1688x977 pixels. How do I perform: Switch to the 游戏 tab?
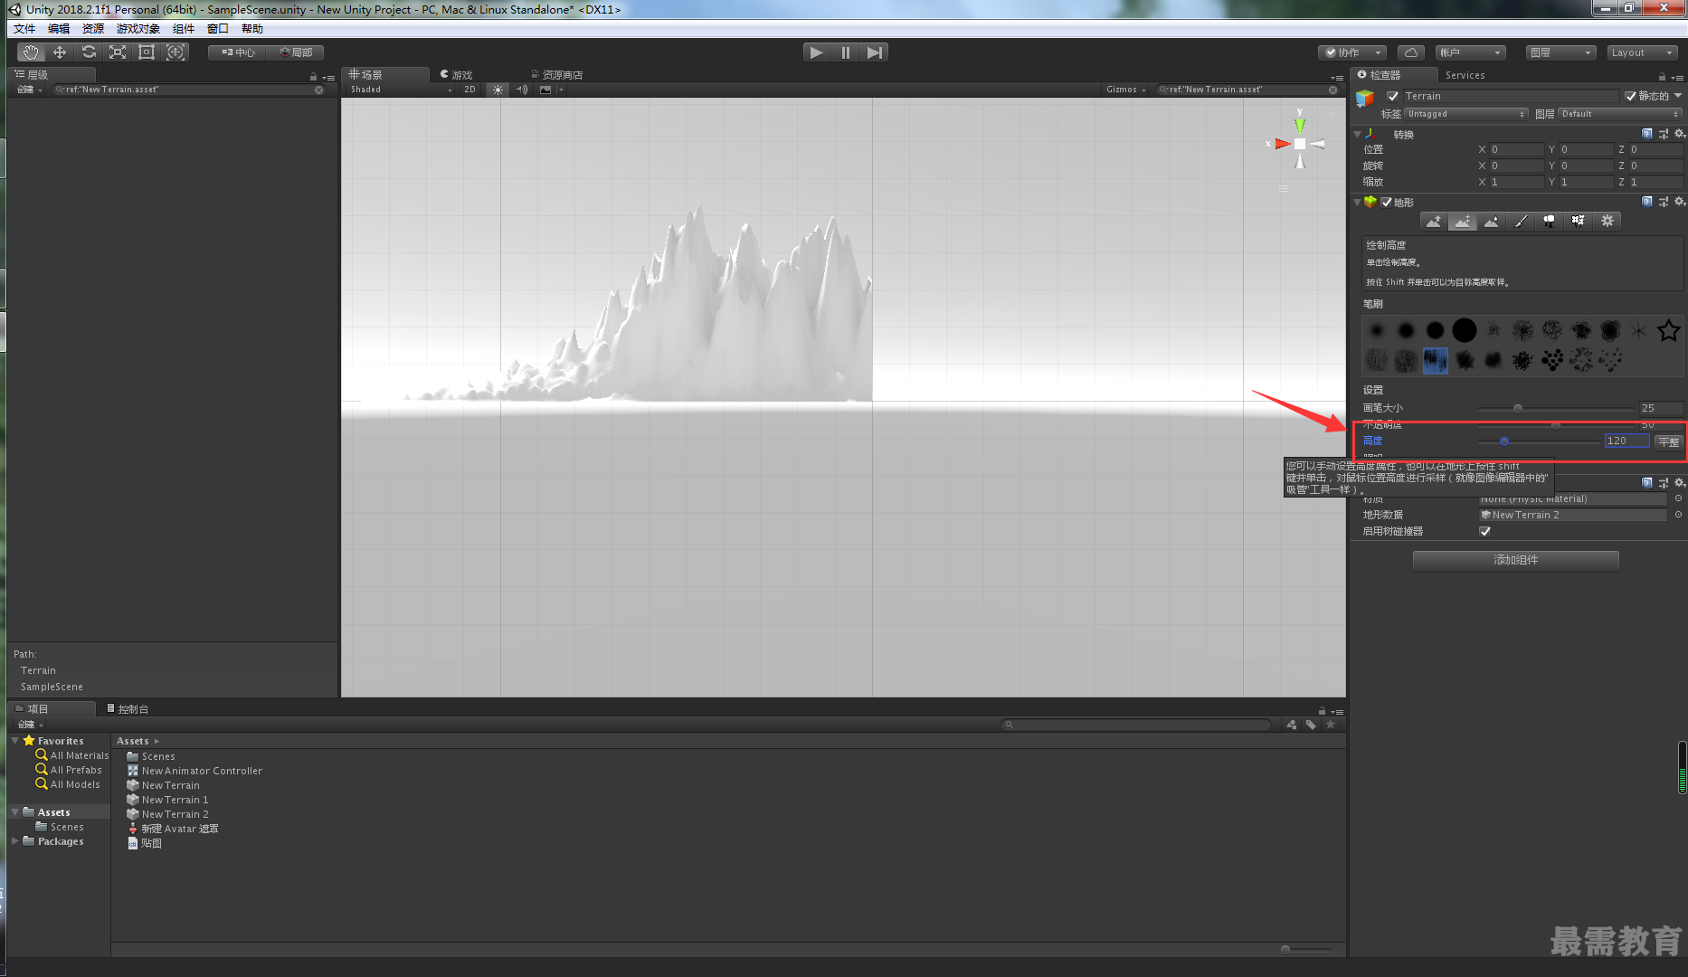(x=457, y=75)
